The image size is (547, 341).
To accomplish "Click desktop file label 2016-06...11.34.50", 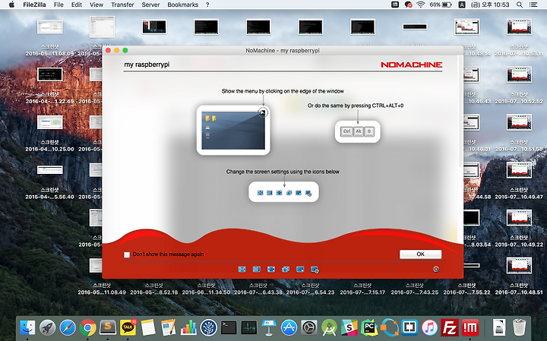I will tap(206, 292).
